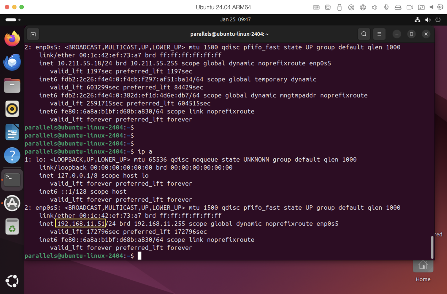This screenshot has width=447, height=294.
Task: Close the terminal window
Action: click(426, 34)
